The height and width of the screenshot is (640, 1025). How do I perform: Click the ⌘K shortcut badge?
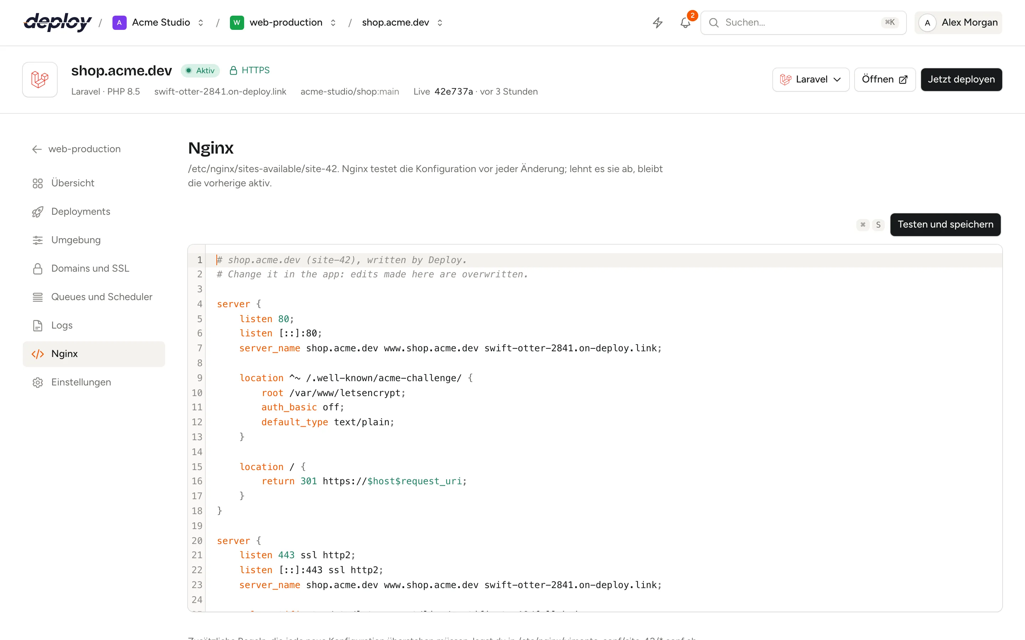point(890,22)
